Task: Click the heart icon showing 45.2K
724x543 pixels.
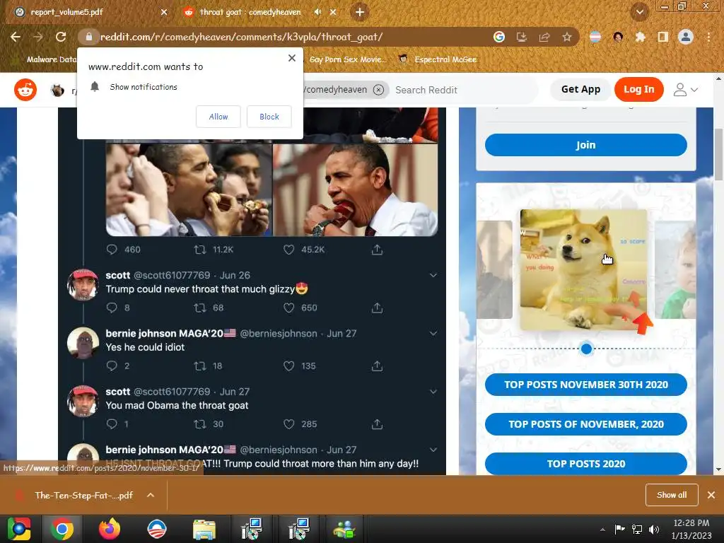Action: [288, 250]
